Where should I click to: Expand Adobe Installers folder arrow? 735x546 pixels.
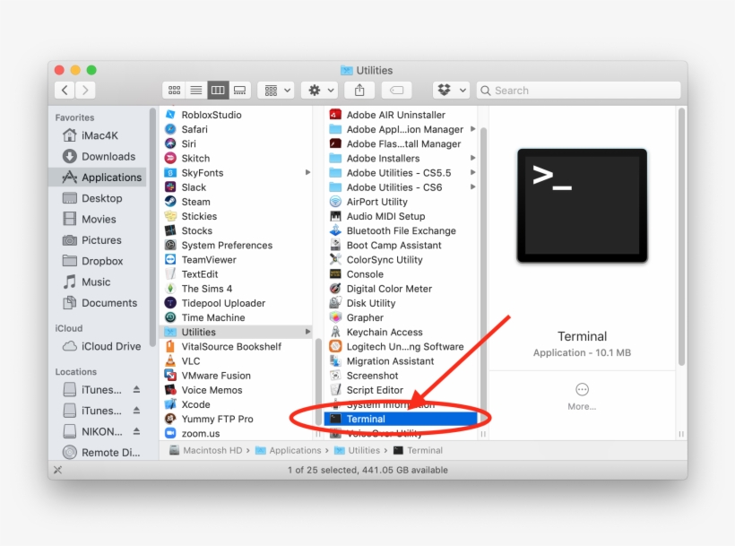coord(472,158)
